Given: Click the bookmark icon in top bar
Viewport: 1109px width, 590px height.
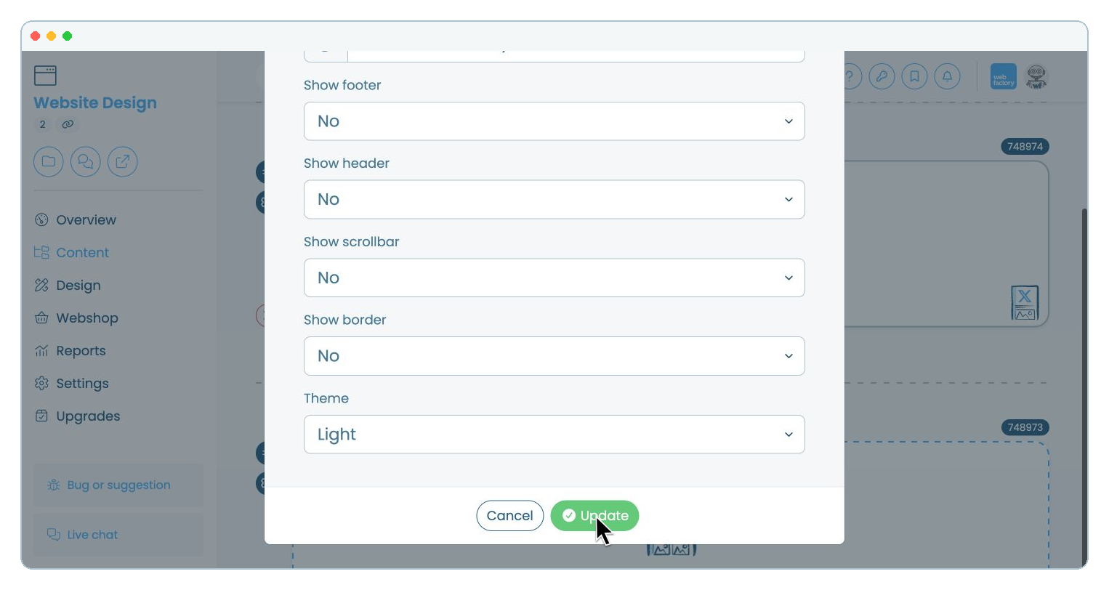Looking at the screenshot, I should pyautogui.click(x=914, y=76).
